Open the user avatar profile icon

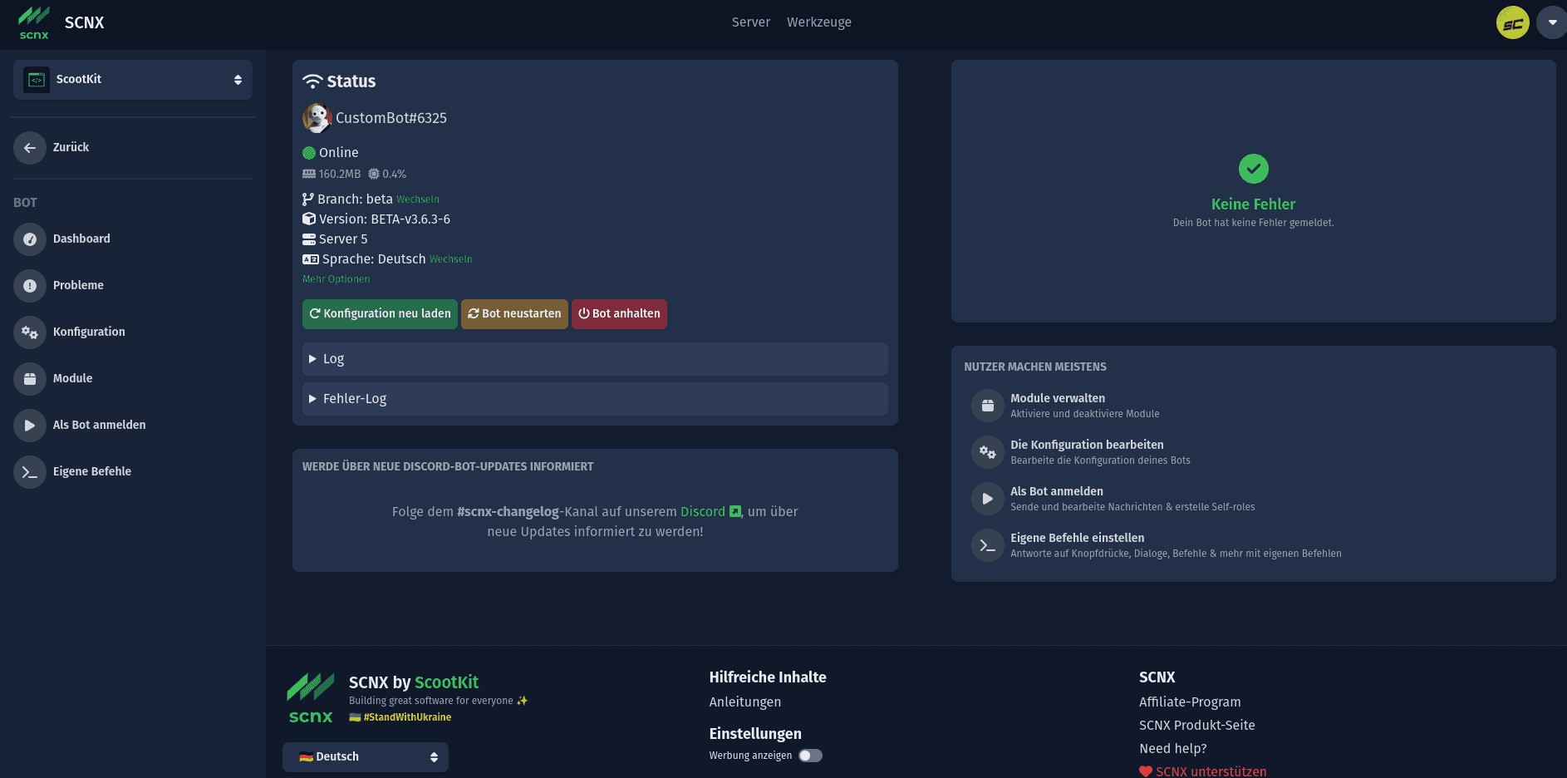point(1512,22)
